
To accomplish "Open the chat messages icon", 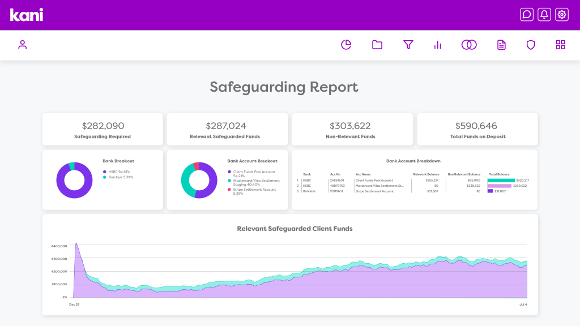I will 527,15.
